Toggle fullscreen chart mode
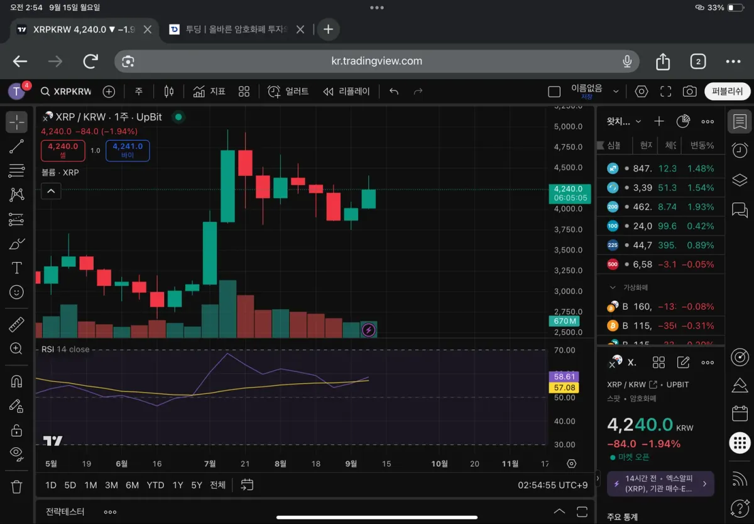754x524 pixels. point(665,92)
